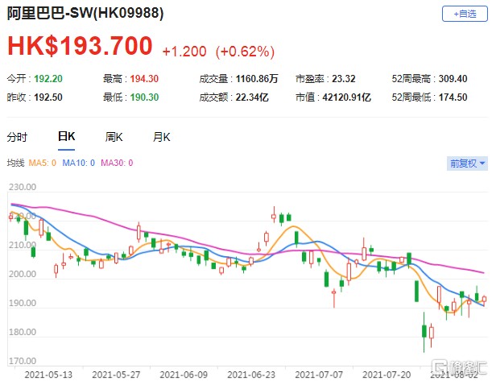
Task: Open the 月K monthly chart tab
Action: 161,137
